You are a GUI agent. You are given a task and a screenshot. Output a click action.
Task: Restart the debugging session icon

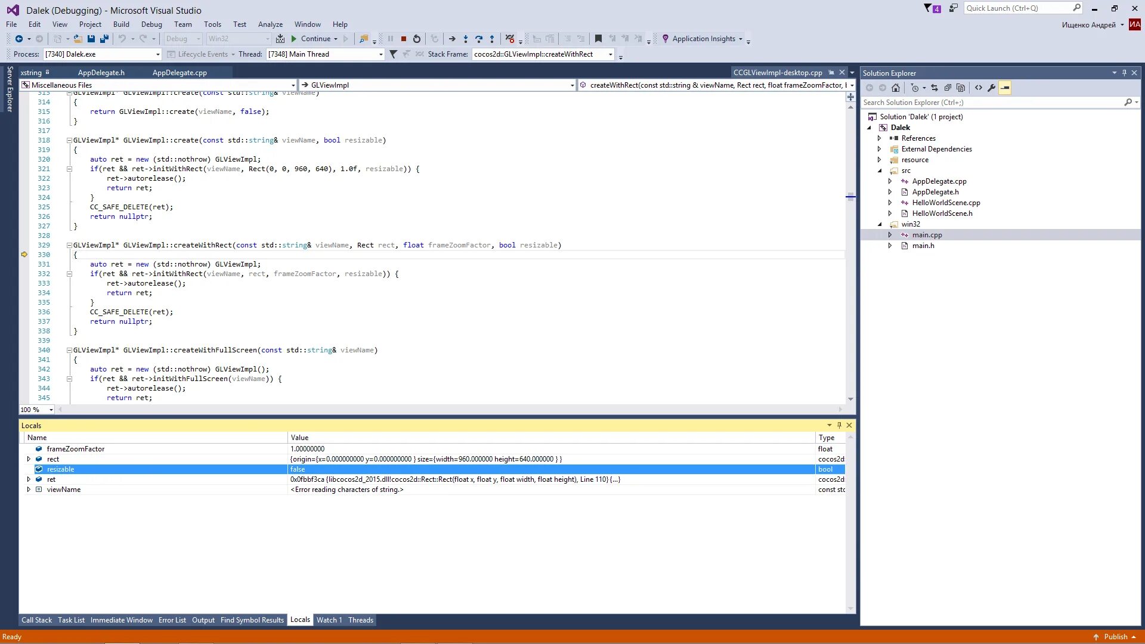click(x=417, y=39)
